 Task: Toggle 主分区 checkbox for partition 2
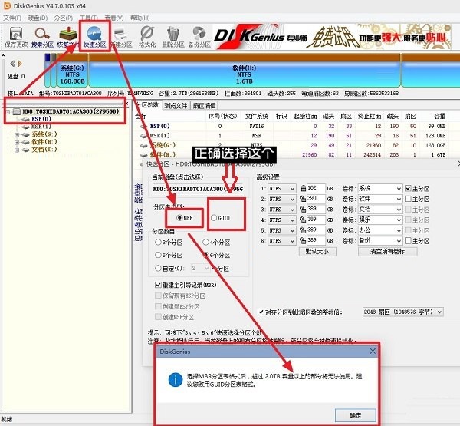coord(408,199)
